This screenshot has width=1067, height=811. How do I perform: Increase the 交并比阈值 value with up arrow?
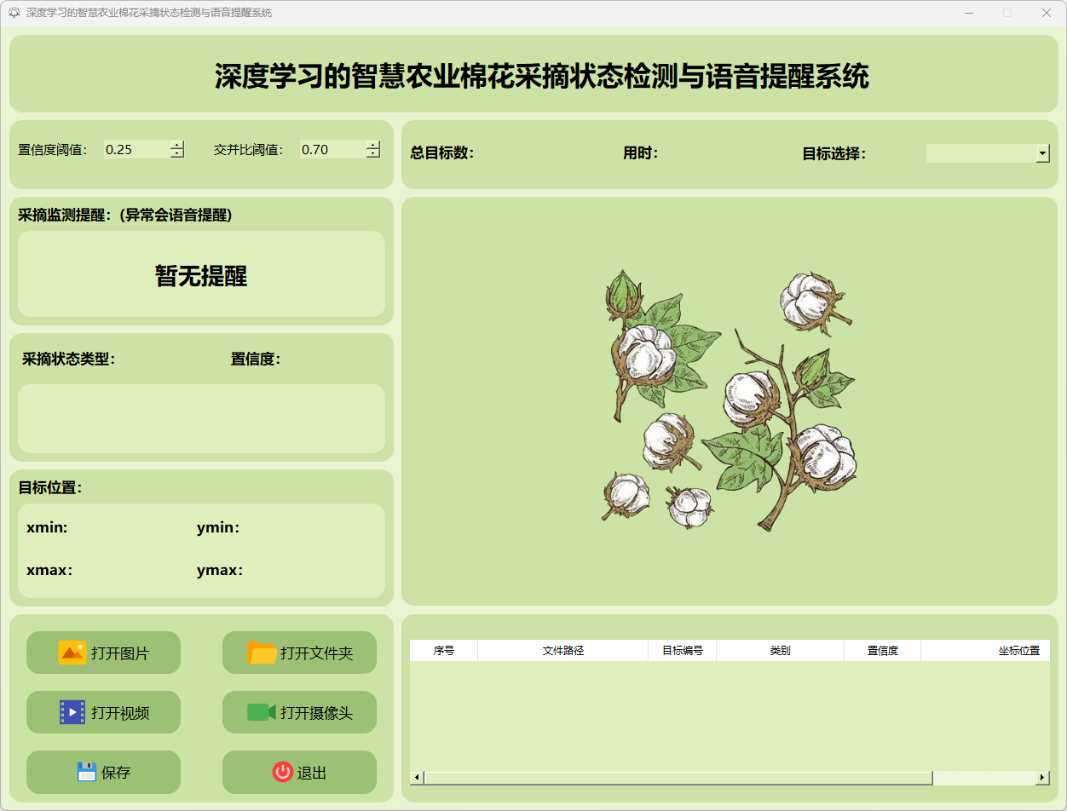click(x=372, y=145)
